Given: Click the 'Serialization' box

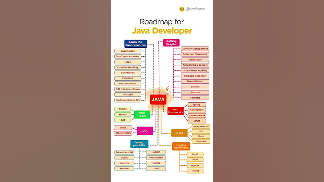Looking at the screenshot, I should point(195,59).
